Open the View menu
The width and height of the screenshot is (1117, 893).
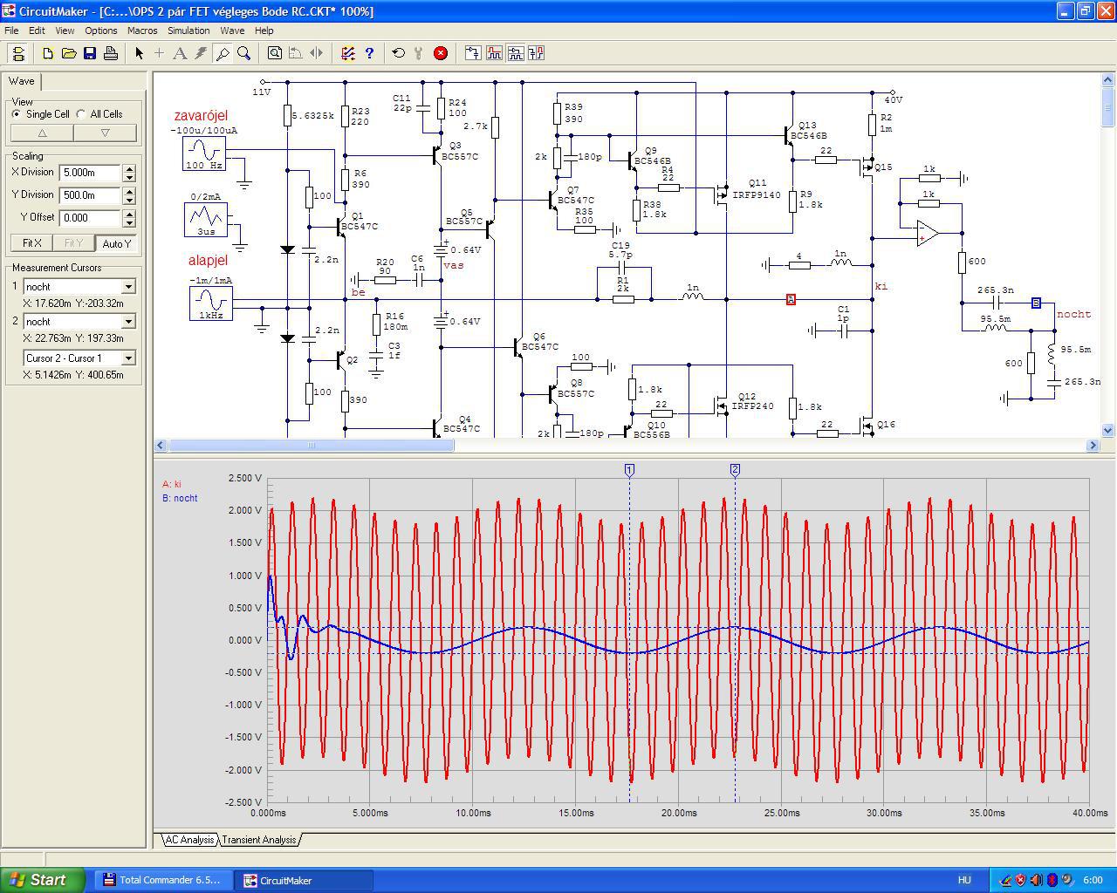(65, 31)
